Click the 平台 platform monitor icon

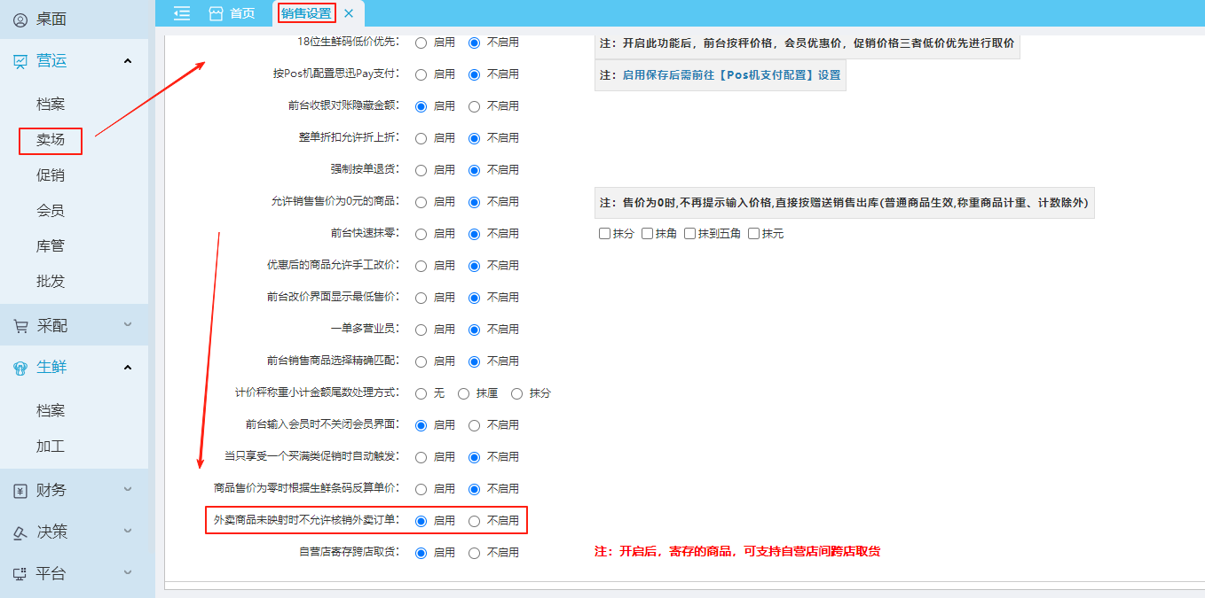pyautogui.click(x=20, y=574)
